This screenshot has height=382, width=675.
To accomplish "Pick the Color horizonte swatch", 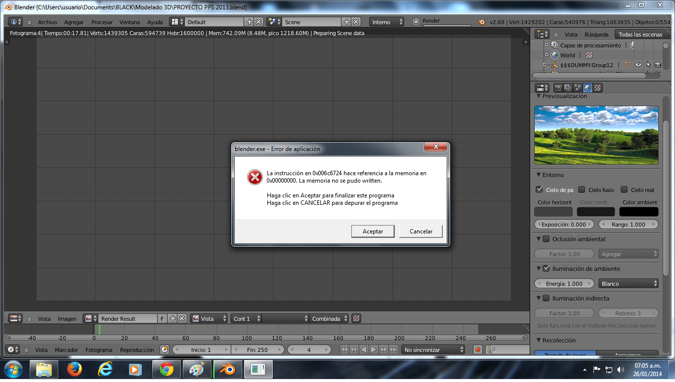I will [553, 212].
